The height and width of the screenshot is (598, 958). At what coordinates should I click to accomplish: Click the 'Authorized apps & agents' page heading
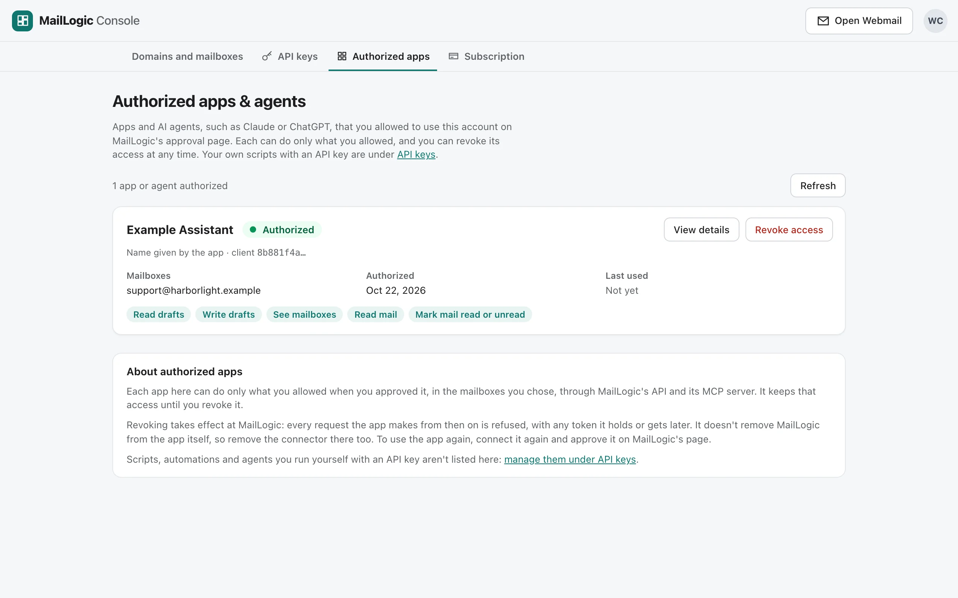pos(209,101)
